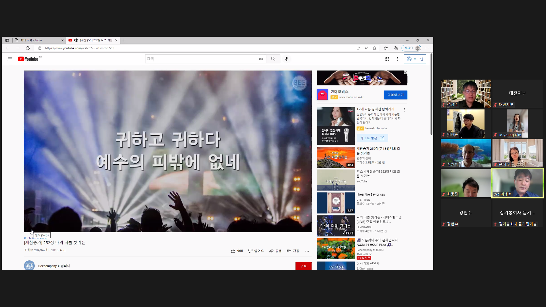Open the 믹스 - 새찬송가 252장 playlist thumbnail
The image size is (546, 307).
click(336, 180)
